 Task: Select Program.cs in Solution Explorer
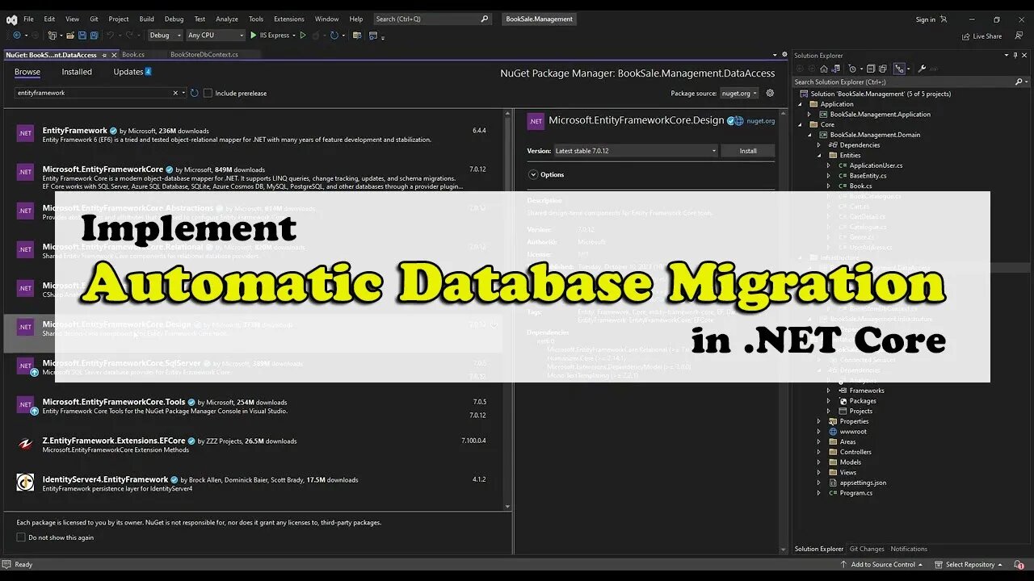[856, 493]
